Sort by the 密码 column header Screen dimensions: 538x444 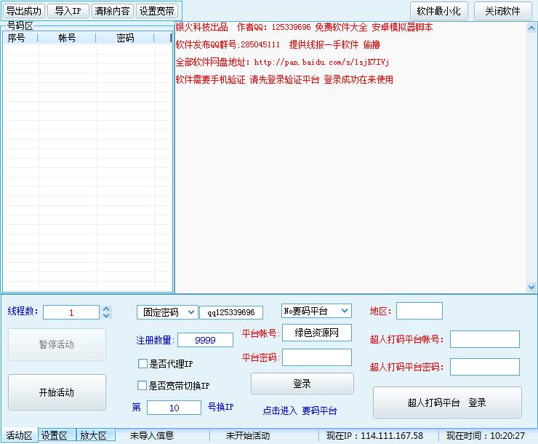[x=125, y=38]
